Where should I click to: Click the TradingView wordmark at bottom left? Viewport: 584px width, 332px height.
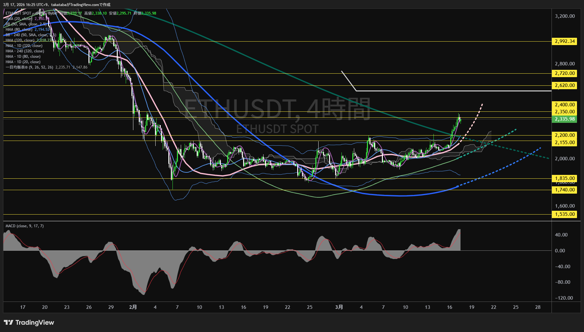35,322
